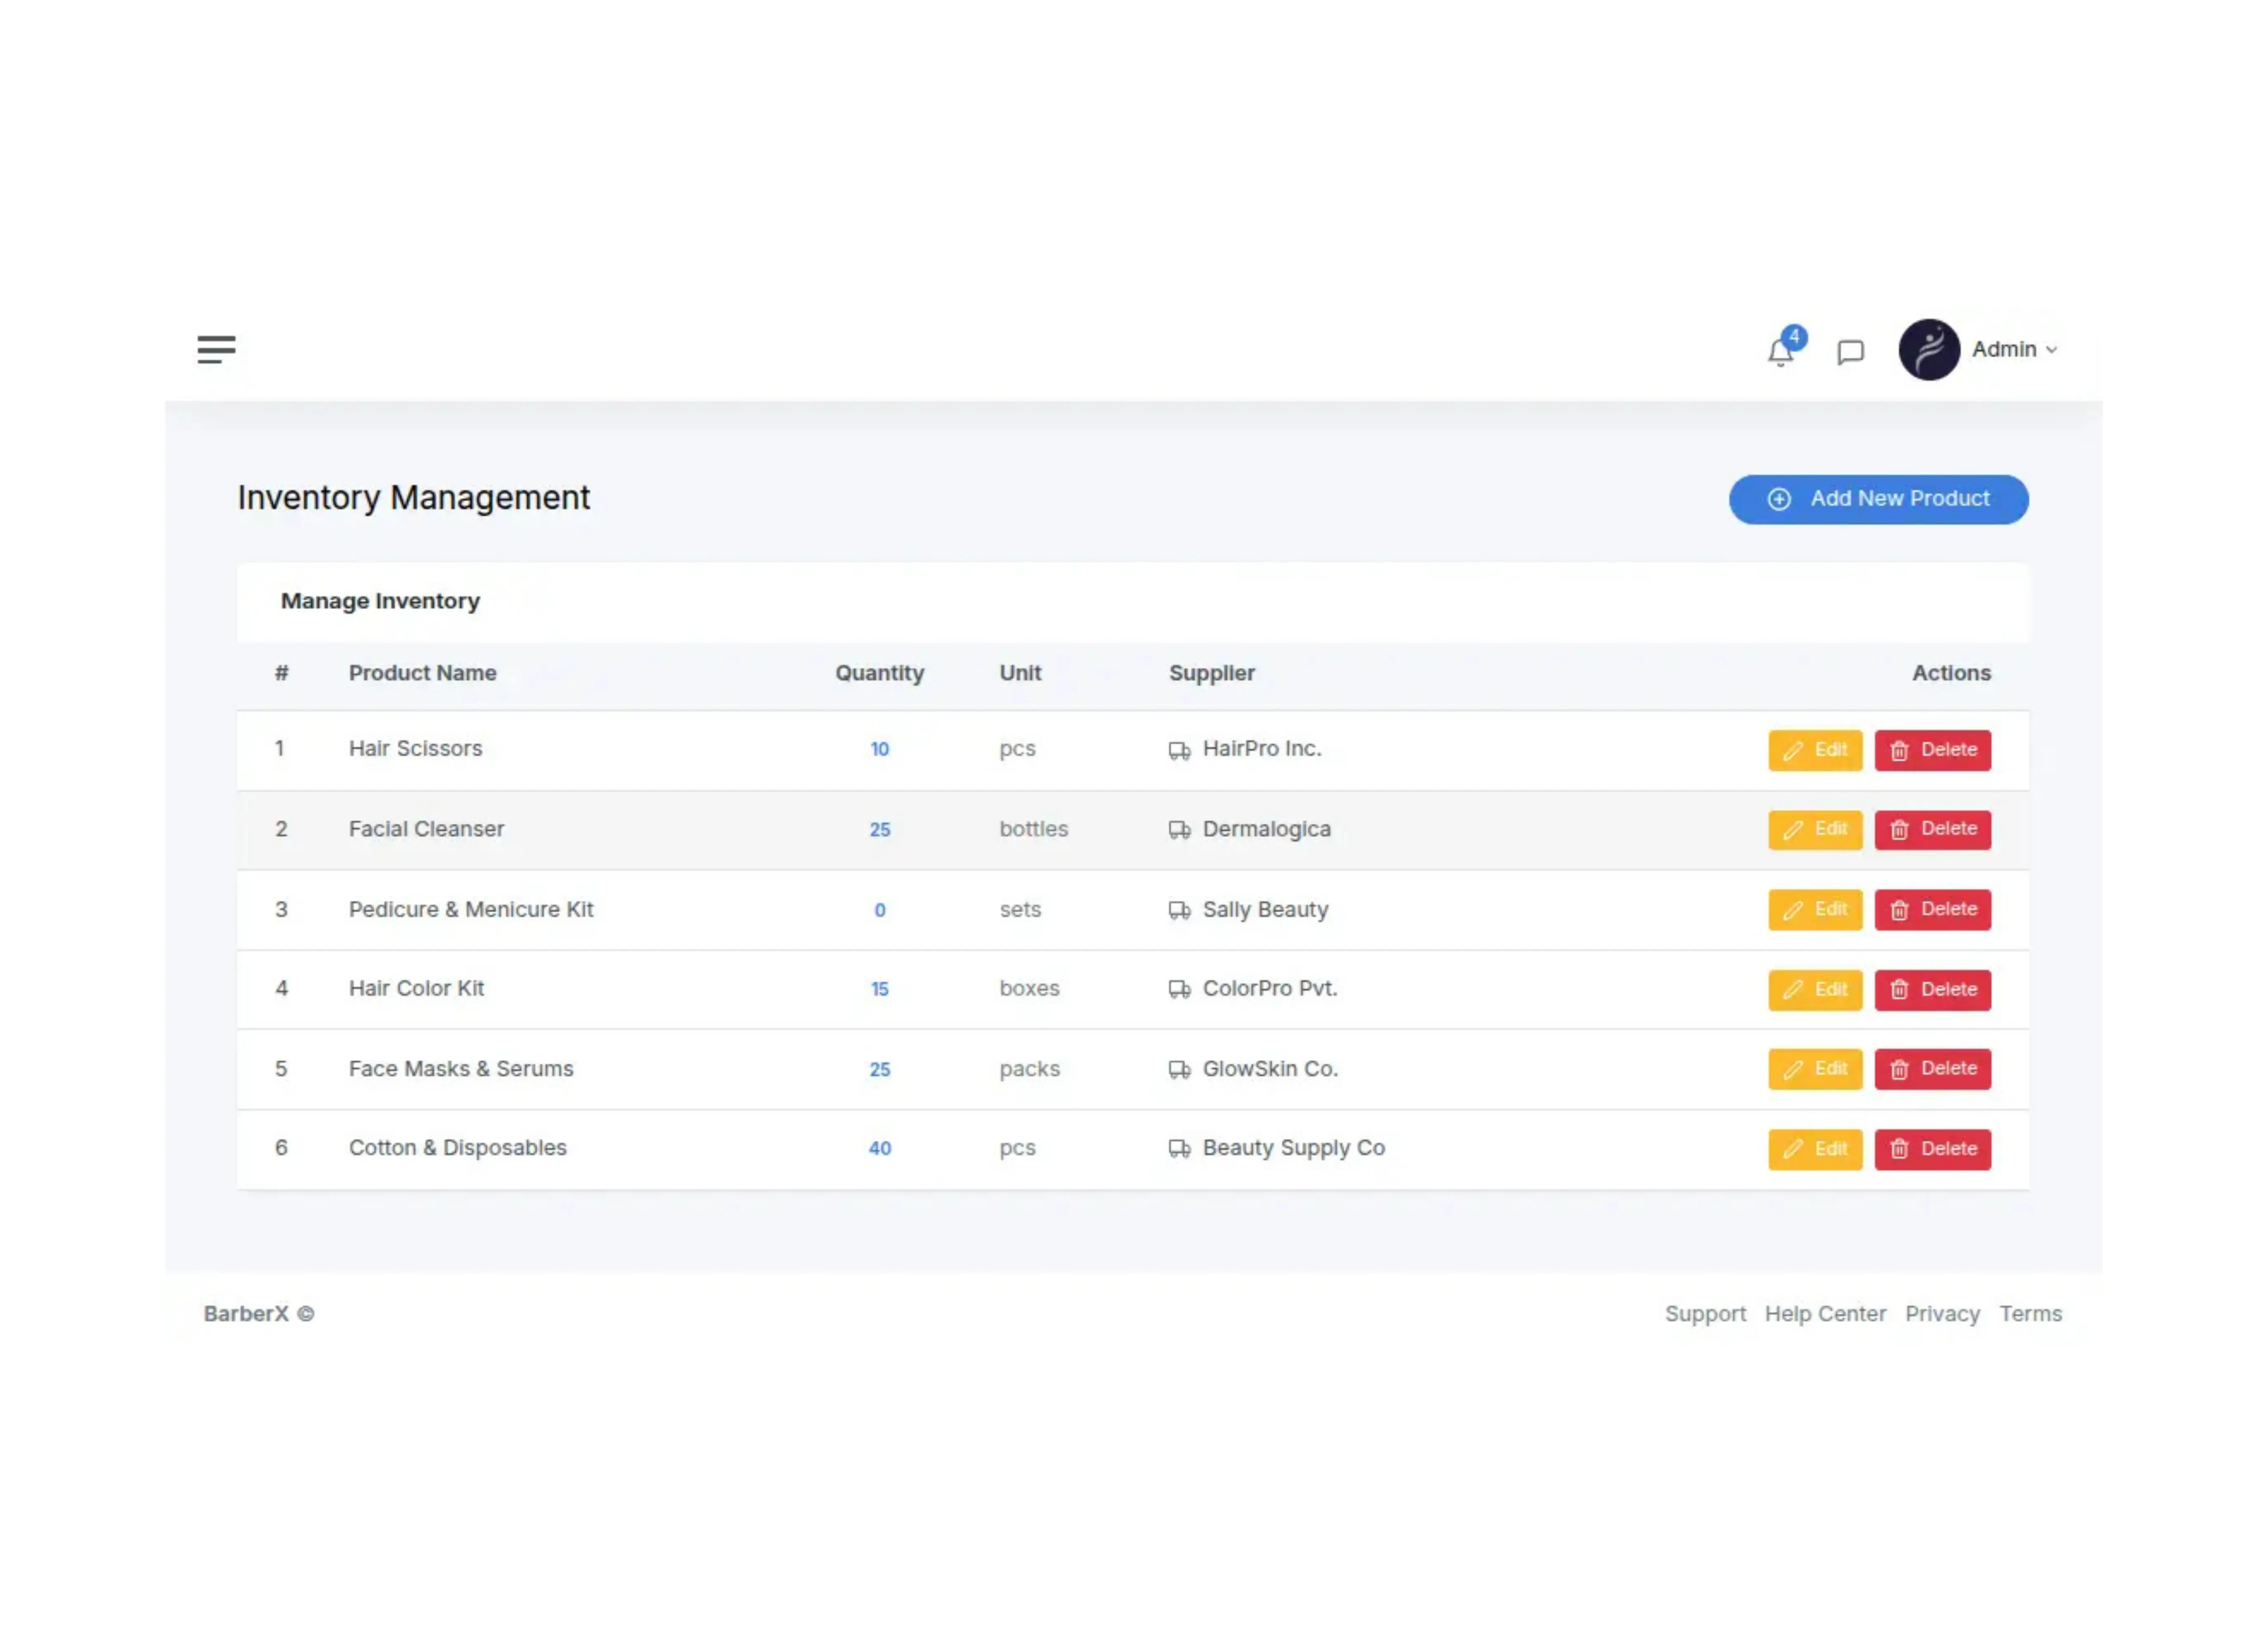Edit the Hair Scissors product

tap(1815, 750)
